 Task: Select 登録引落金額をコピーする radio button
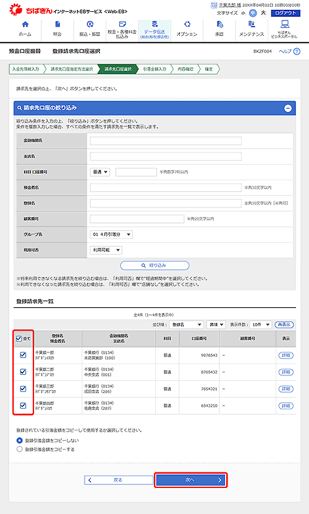[20, 449]
